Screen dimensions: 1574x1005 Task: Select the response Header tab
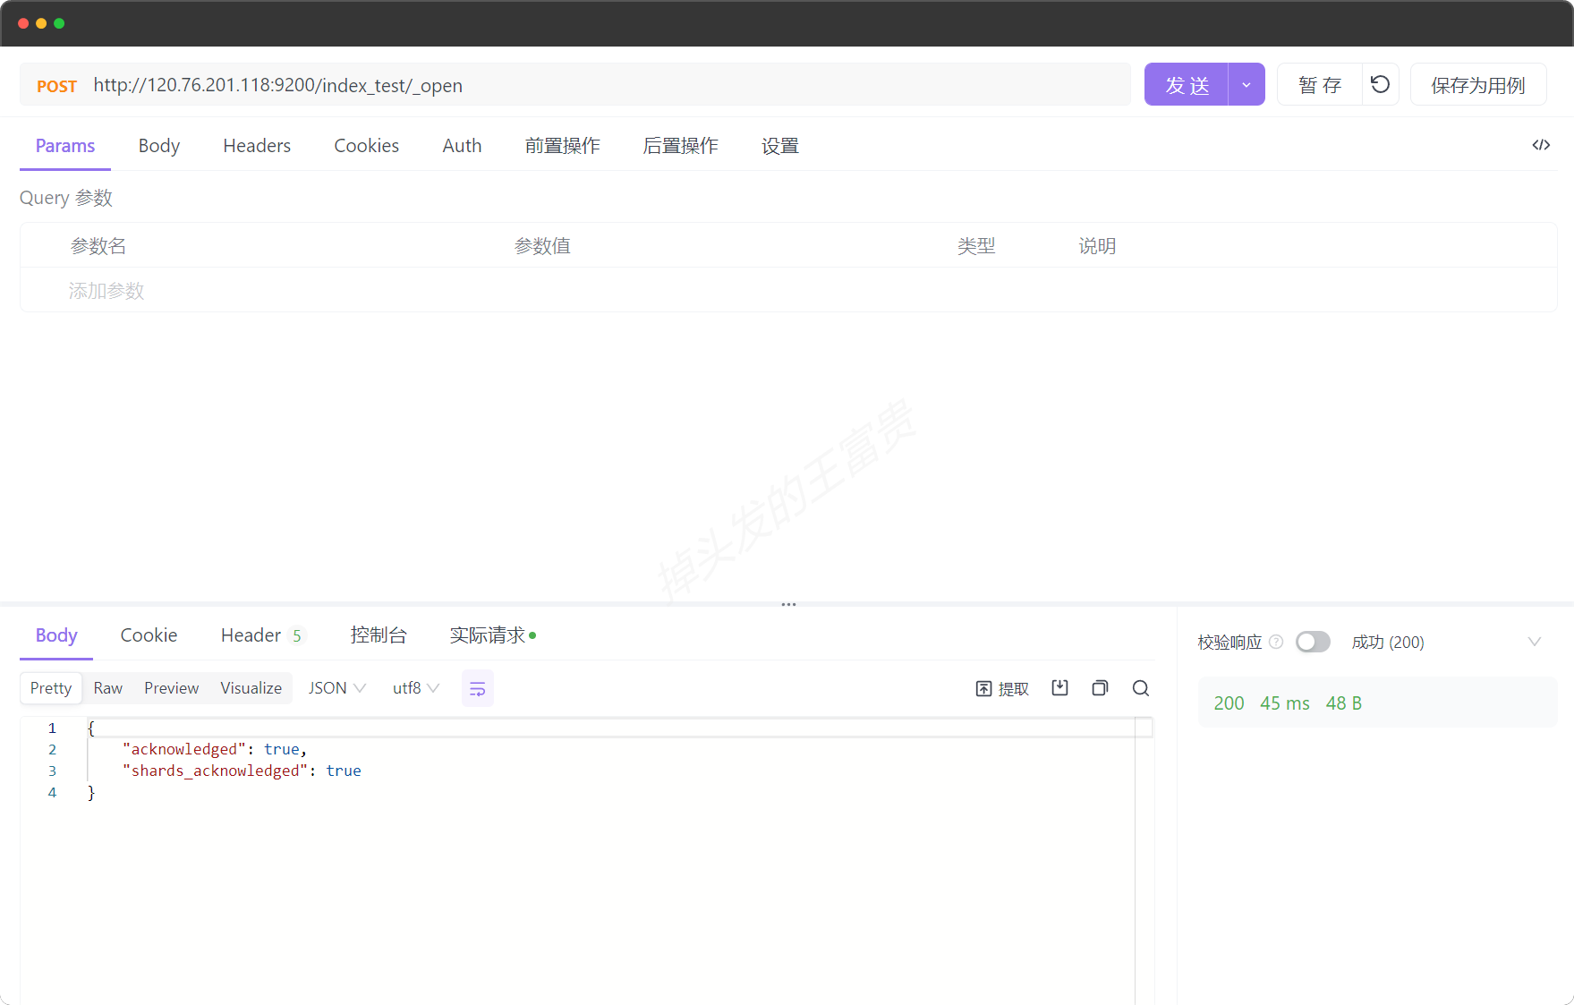click(262, 635)
